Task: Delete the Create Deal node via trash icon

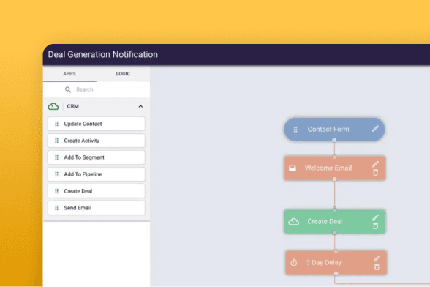Action: pyautogui.click(x=375, y=226)
